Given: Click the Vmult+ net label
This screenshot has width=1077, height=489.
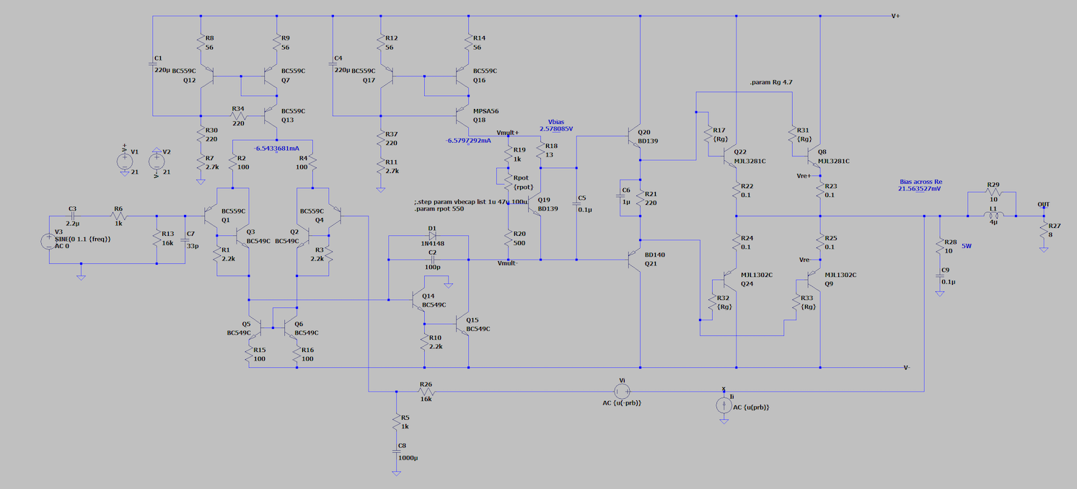Looking at the screenshot, I should [x=509, y=132].
